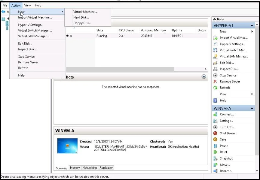
Task: Collapse the Snapshots panel with round chevron
Action: coord(204,76)
